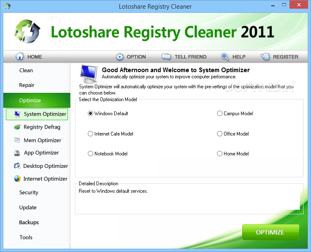Click the large monitor icon beside welcome heading
Image resolution: width=311 pixels, height=252 pixels.
click(89, 74)
